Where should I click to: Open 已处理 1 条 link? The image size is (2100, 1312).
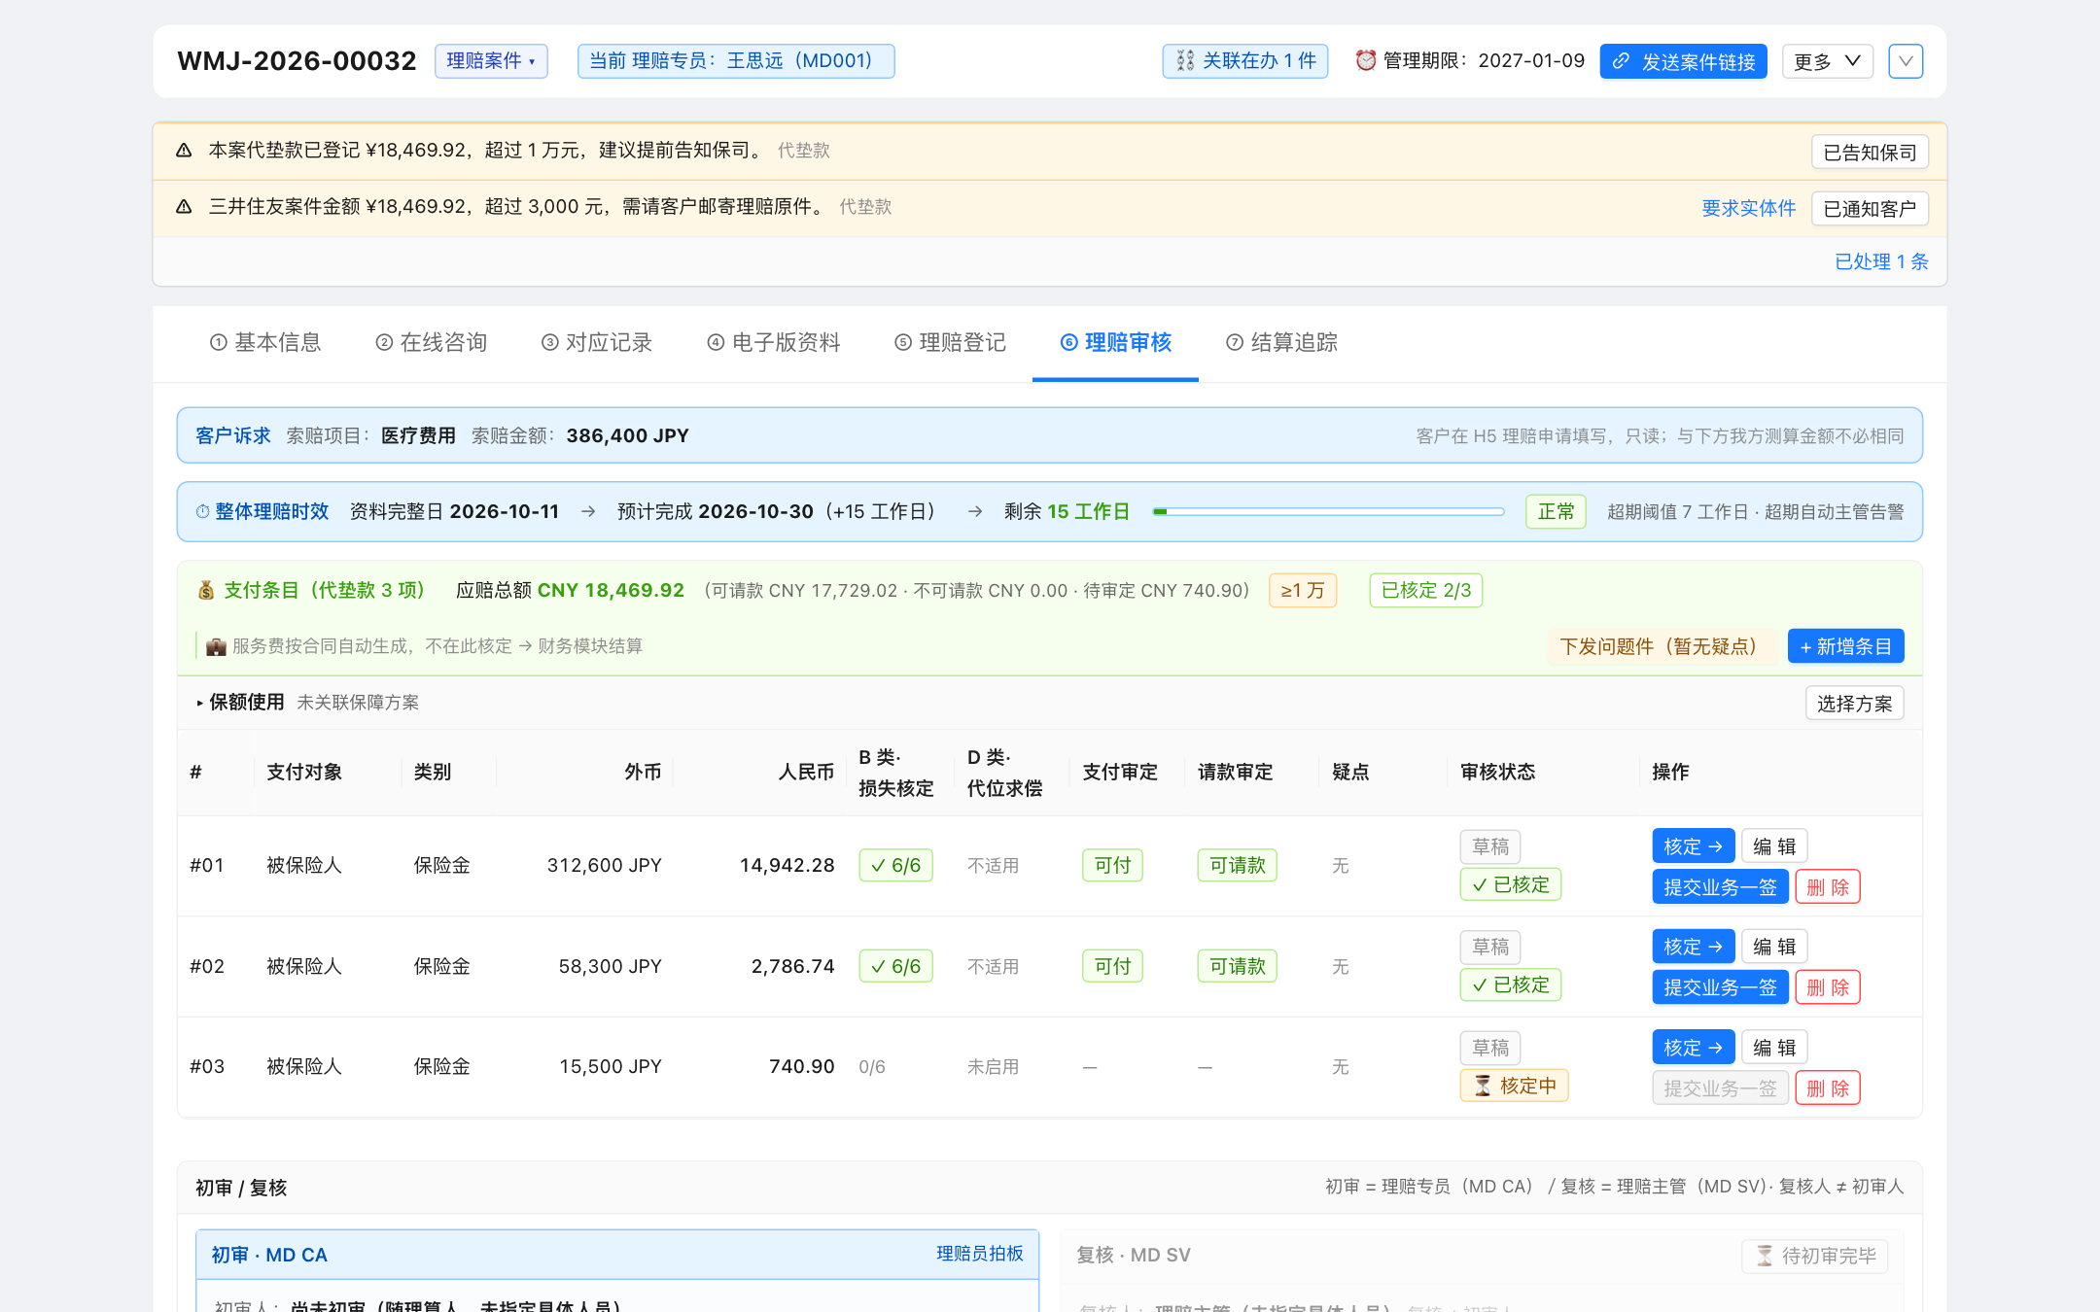(x=1881, y=261)
